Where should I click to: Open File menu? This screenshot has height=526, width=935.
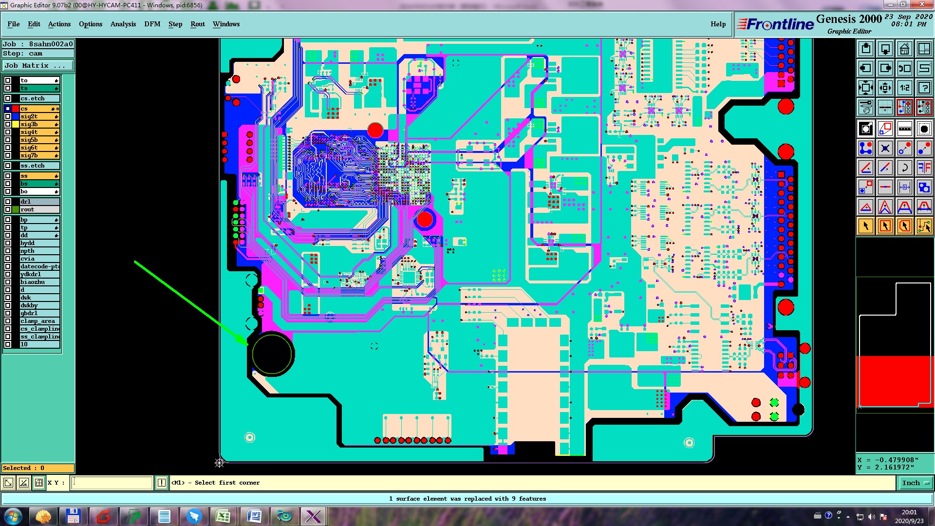(x=14, y=24)
